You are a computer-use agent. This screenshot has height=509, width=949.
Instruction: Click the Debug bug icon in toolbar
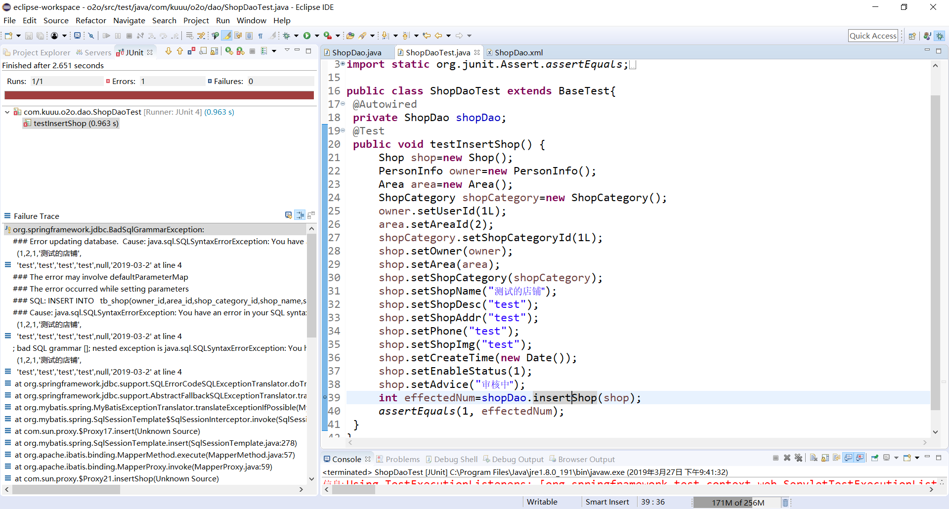coord(286,36)
